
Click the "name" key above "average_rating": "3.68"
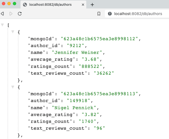click(36, 53)
